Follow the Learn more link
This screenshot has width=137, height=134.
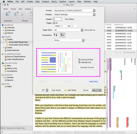click(94, 81)
